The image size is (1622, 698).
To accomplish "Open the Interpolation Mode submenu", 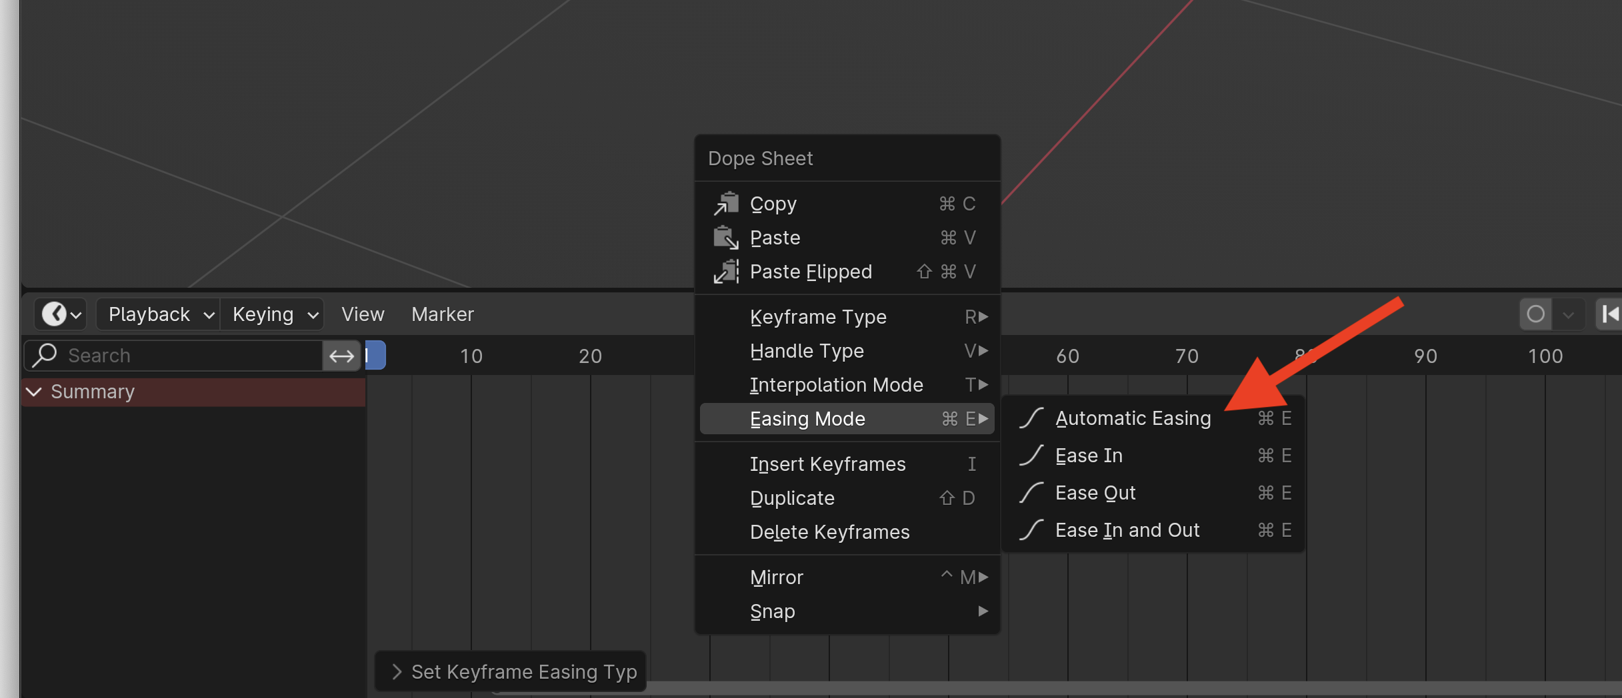I will (x=847, y=385).
